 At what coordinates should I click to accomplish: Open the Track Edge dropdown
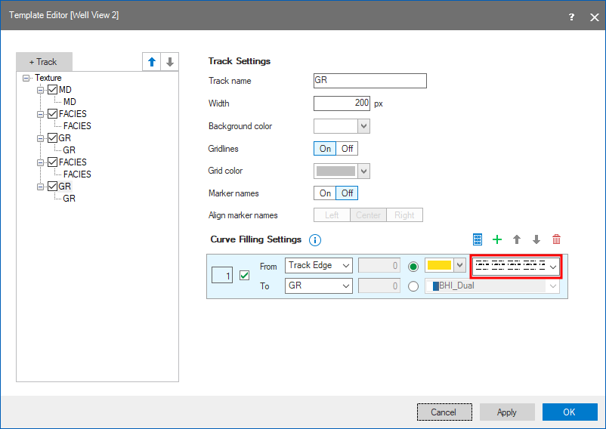pyautogui.click(x=319, y=266)
